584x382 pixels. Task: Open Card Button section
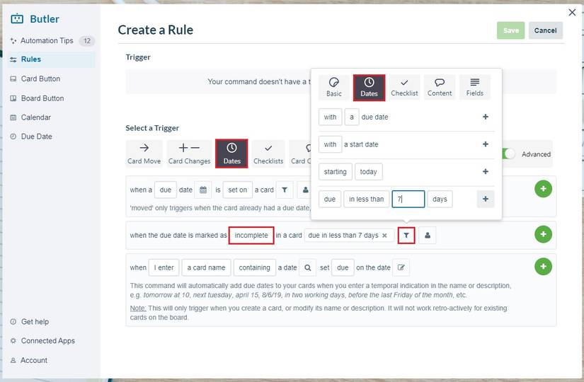(40, 79)
